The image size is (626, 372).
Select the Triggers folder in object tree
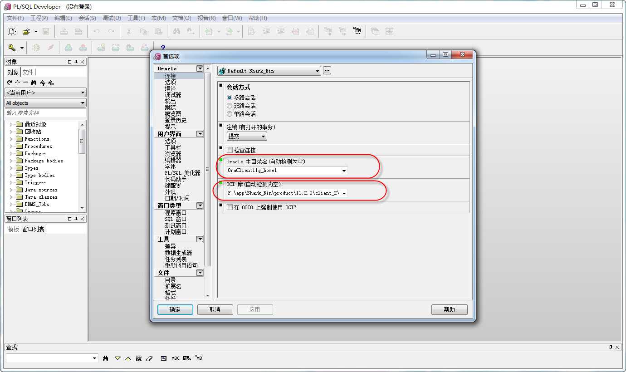(x=35, y=182)
